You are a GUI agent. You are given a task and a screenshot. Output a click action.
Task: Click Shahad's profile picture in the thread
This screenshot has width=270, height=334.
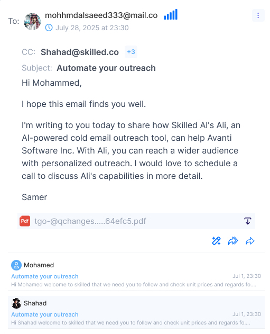(x=16, y=303)
